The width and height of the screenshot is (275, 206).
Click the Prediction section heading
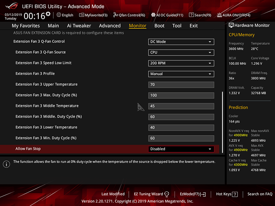238,107
